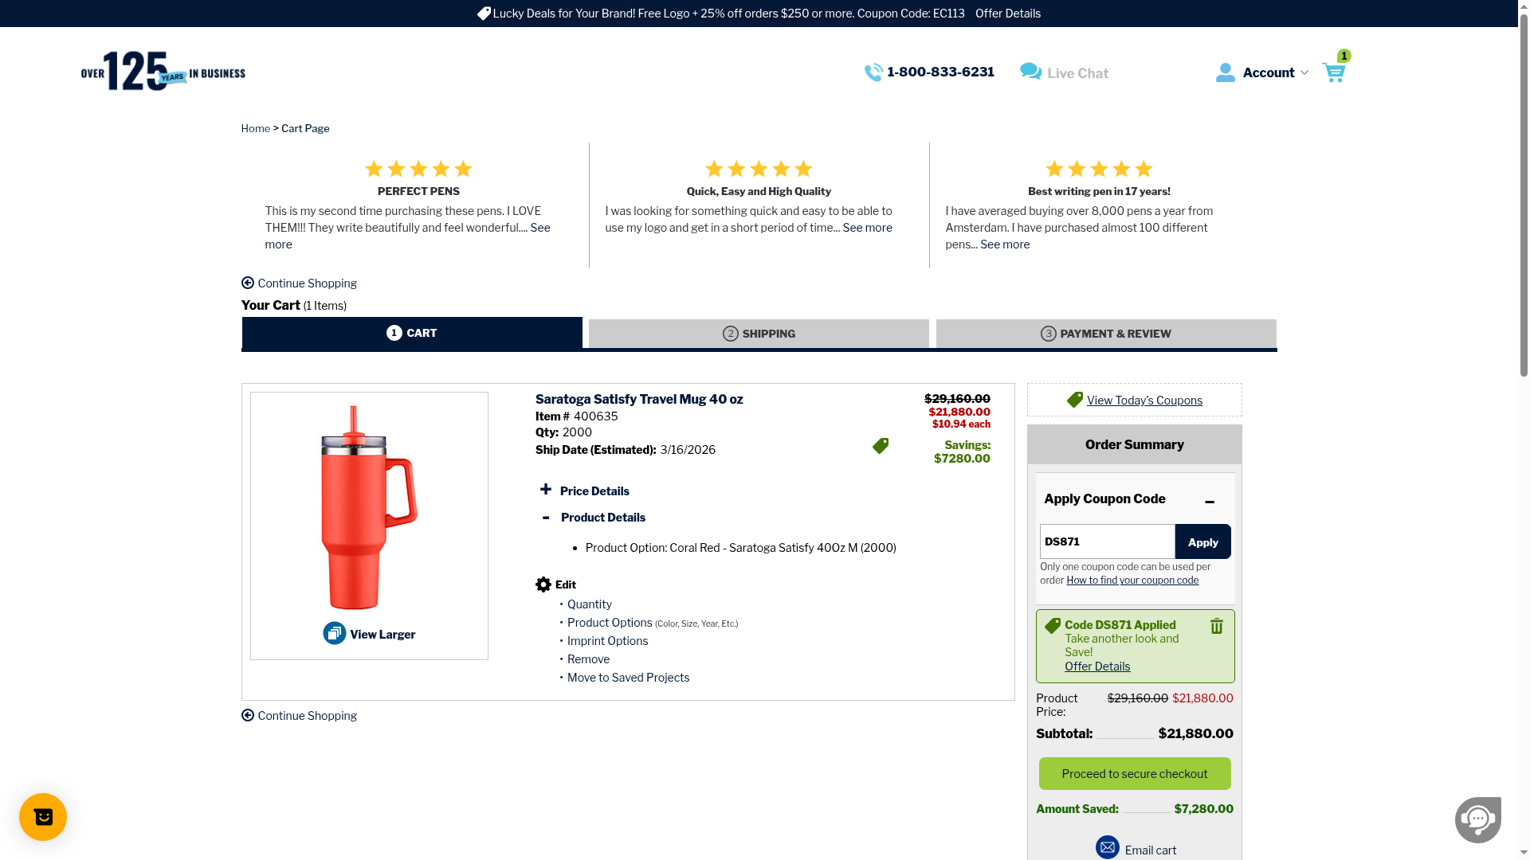
Task: Click the View Larger image icon
Action: point(334,634)
